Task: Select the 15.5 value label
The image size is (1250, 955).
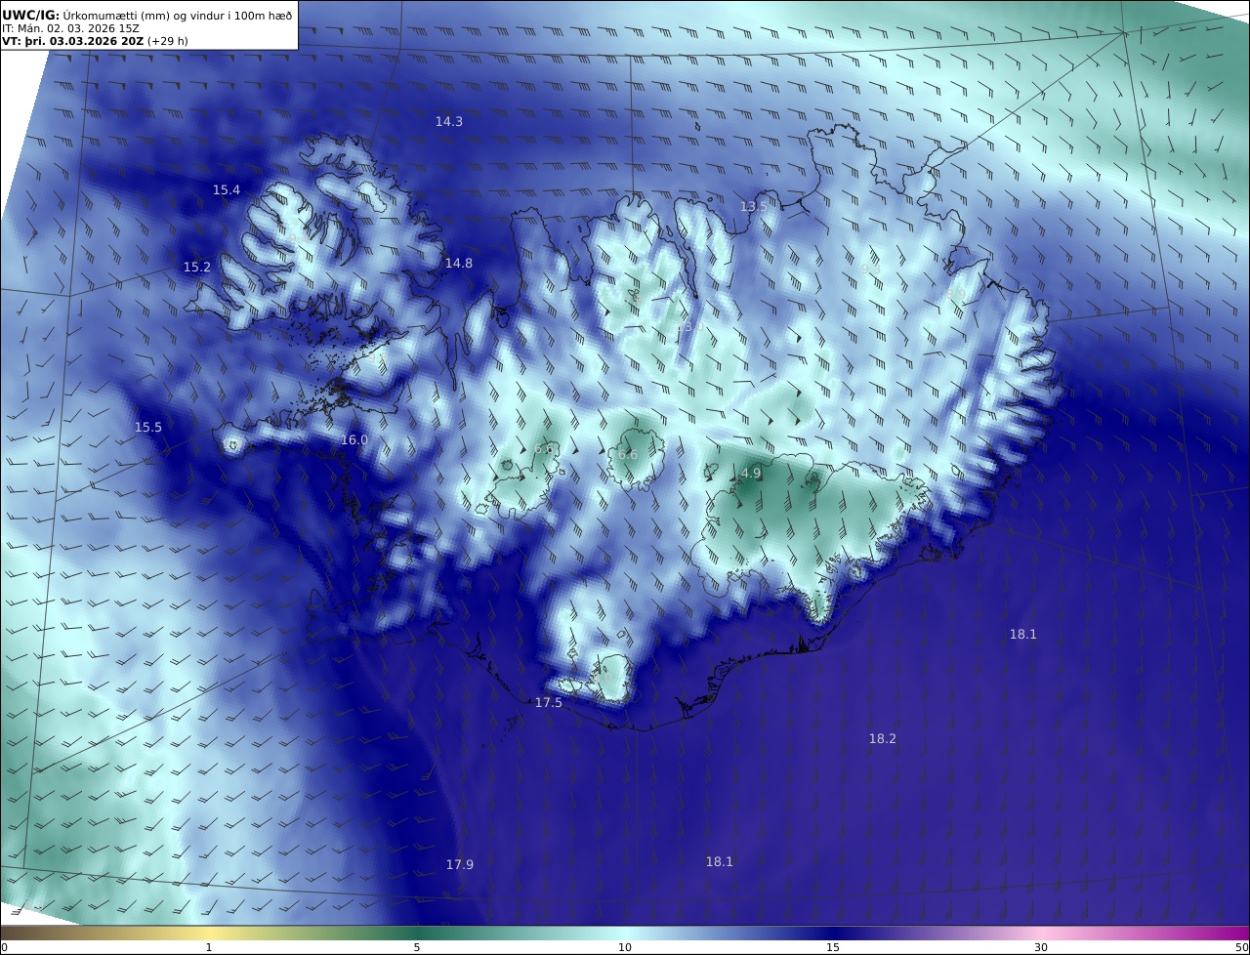Action: (x=148, y=427)
